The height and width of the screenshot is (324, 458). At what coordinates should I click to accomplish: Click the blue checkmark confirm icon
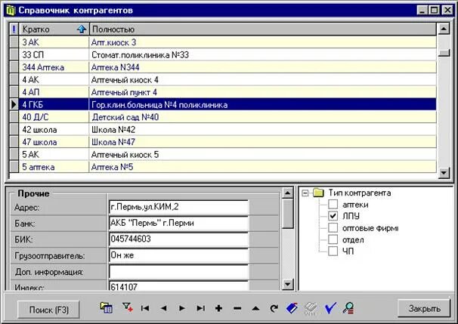coord(330,308)
